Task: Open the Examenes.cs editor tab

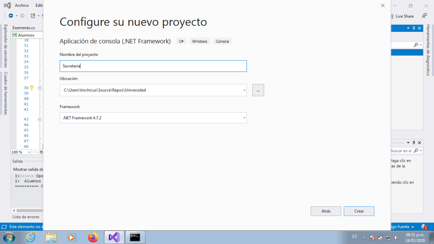Action: 24,28
